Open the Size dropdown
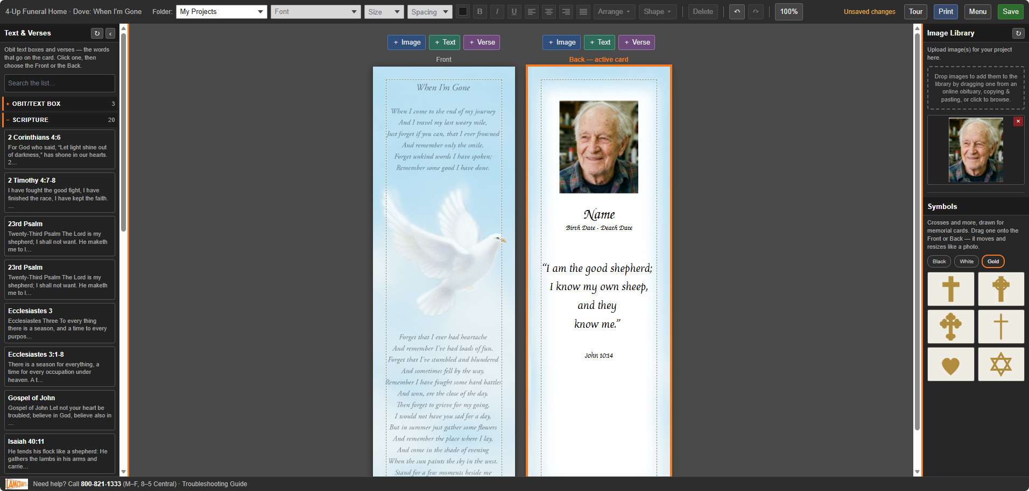Image resolution: width=1029 pixels, height=491 pixels. click(384, 11)
